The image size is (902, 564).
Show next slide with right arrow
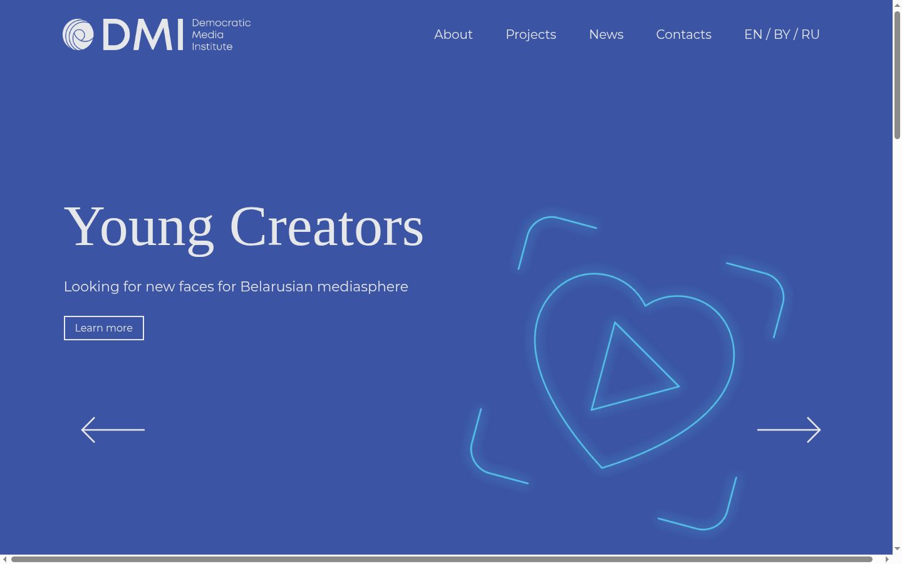click(789, 430)
